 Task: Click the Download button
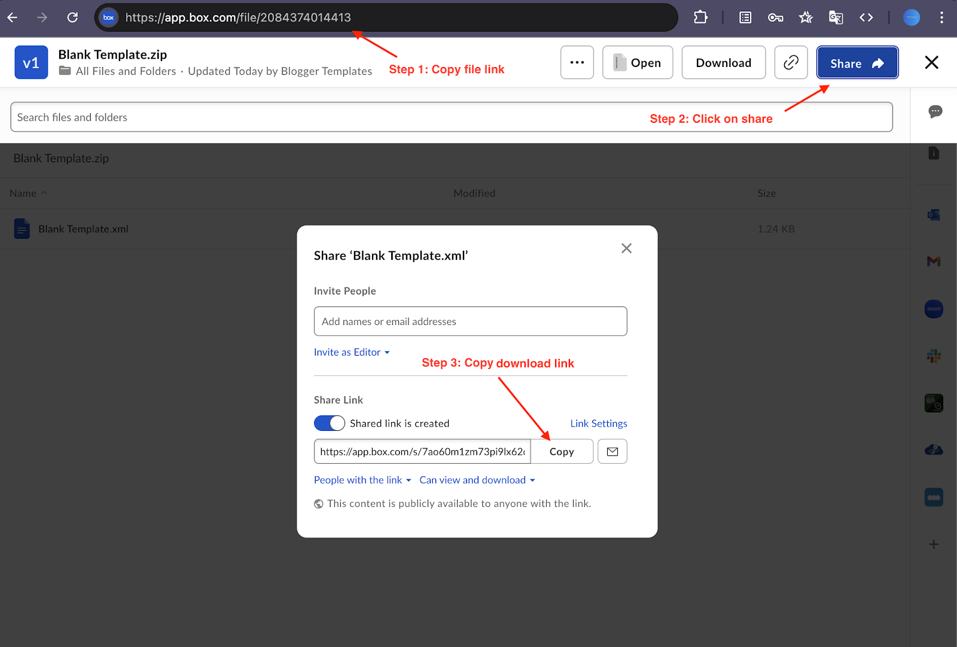coord(724,62)
